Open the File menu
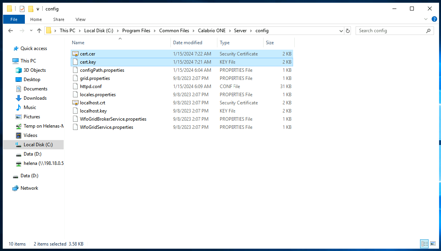This screenshot has height=251, width=441. [x=14, y=19]
